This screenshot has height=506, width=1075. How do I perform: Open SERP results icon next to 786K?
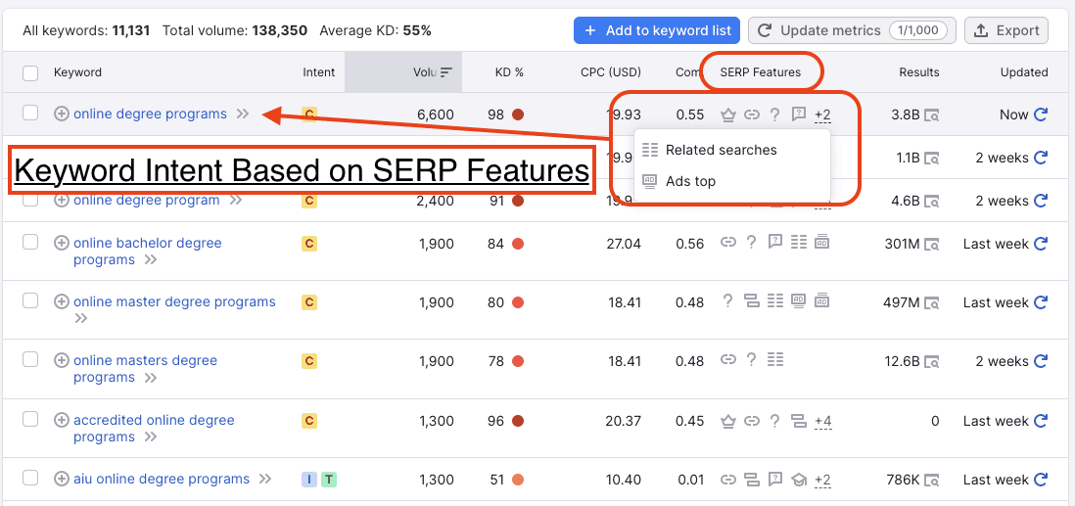pos(932,480)
